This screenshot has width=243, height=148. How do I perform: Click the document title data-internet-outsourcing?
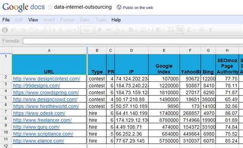click(x=83, y=7)
